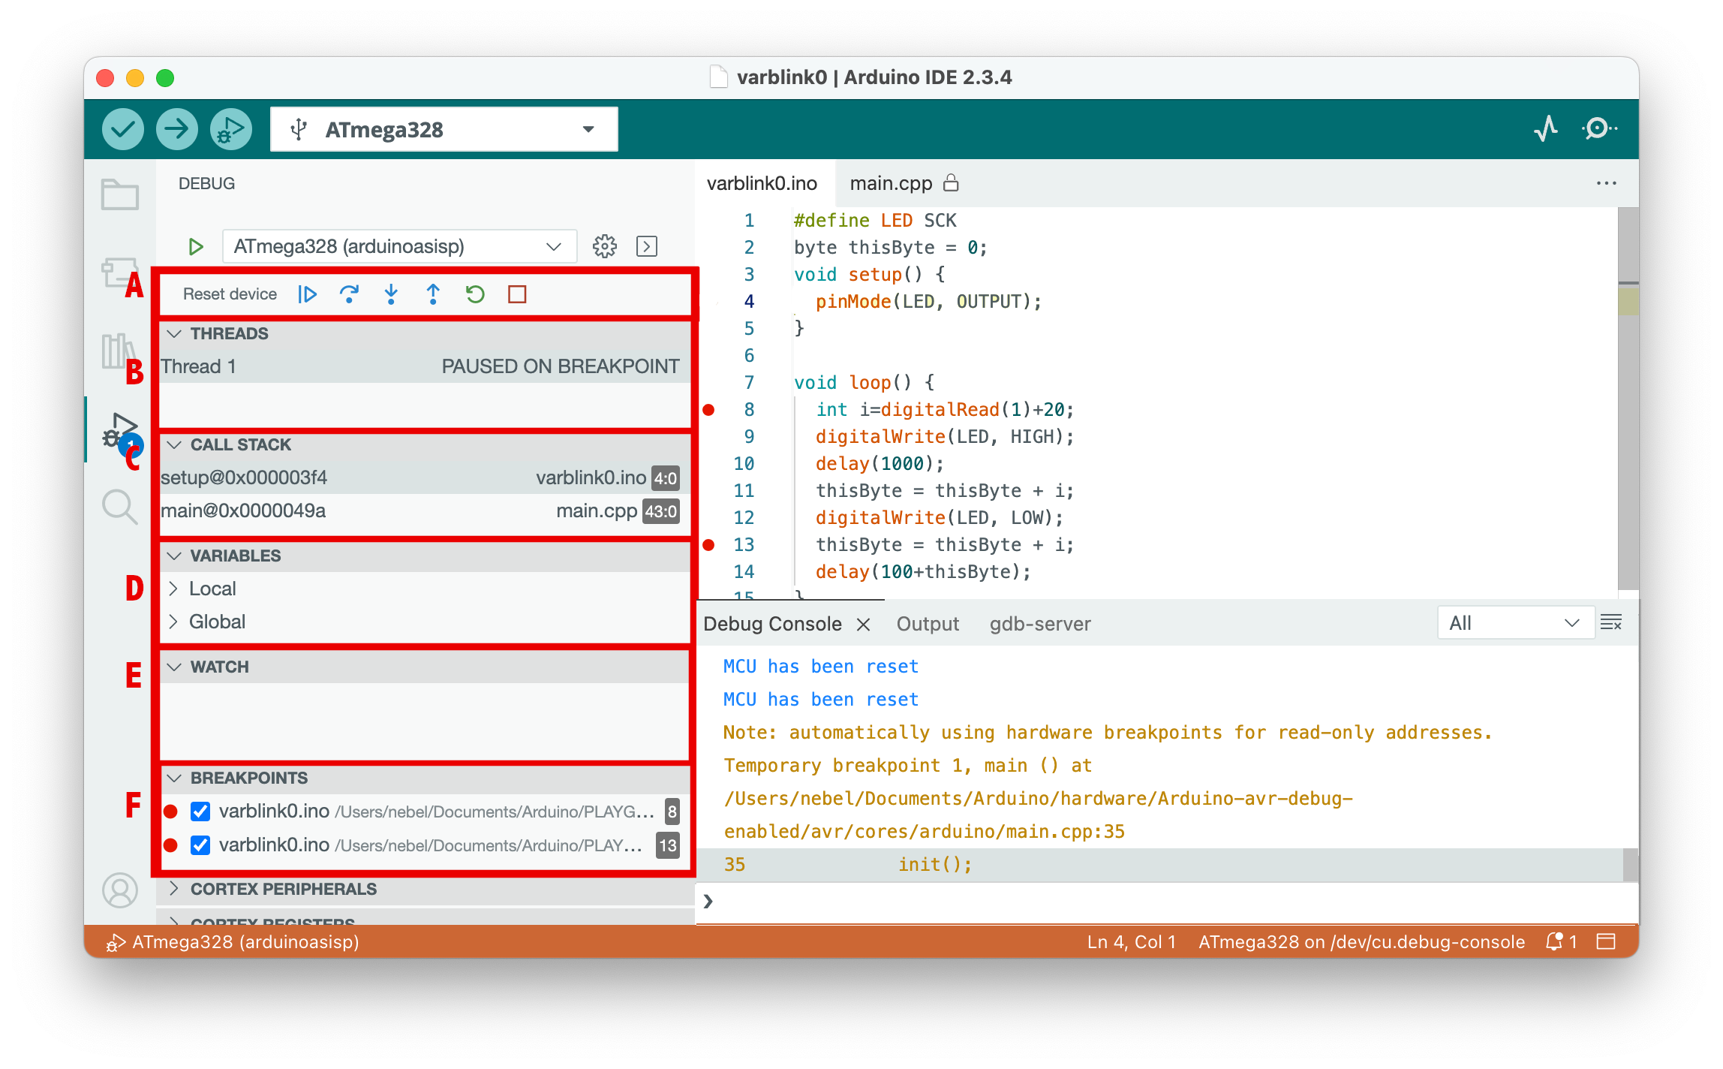1723x1069 pixels.
Task: Open the debug configuration dropdown ATmega328 (arduinoasisp)
Action: coord(399,245)
